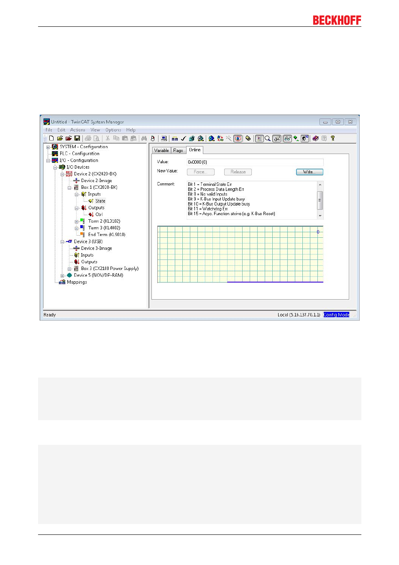Viewport: 399px width, 565px height.
Task: Click the Find binoculars icon
Action: (144, 138)
